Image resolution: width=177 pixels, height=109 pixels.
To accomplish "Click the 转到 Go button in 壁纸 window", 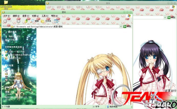I will click(x=127, y=26).
